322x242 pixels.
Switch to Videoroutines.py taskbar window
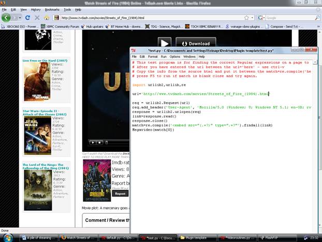(238, 238)
